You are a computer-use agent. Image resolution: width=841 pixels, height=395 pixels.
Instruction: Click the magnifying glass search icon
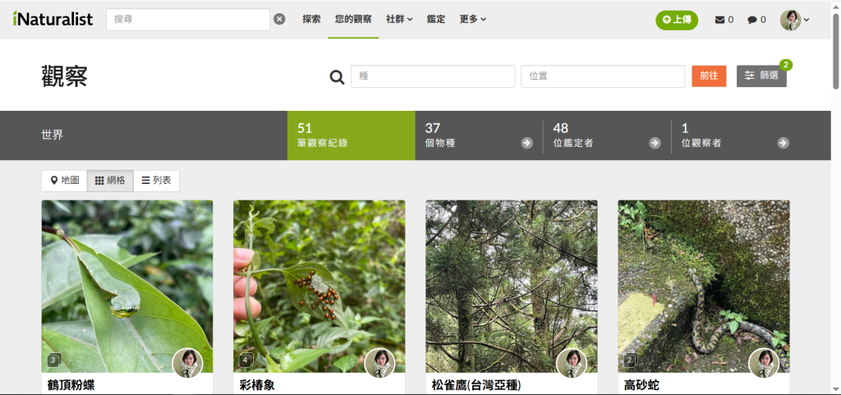(337, 77)
